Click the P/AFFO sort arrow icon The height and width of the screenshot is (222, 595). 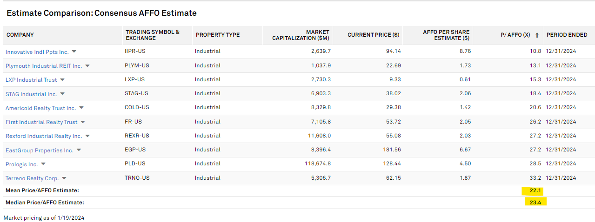click(x=537, y=35)
